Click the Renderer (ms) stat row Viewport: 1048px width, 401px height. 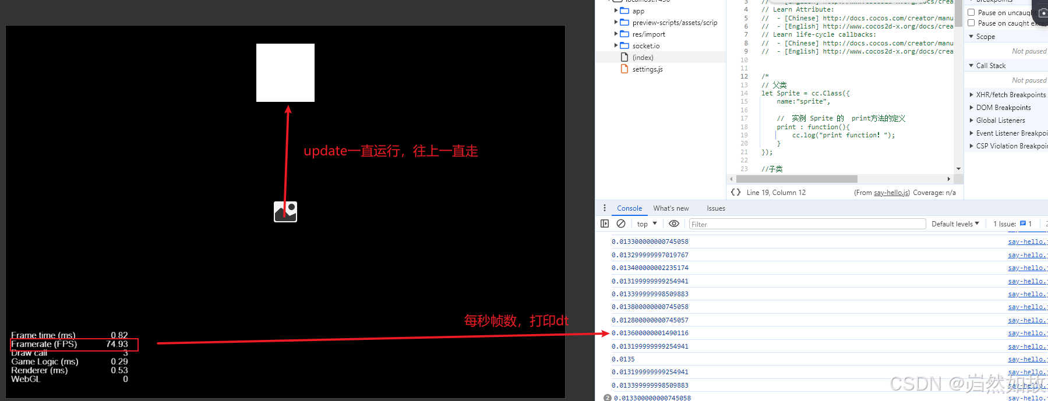pos(69,370)
